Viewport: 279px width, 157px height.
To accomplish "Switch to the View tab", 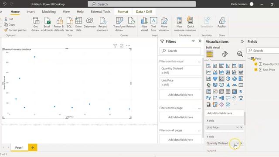I will click(x=66, y=12).
